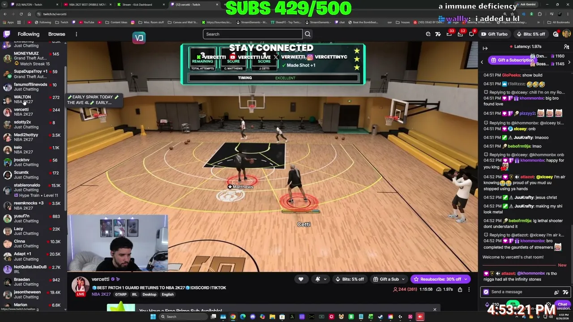The width and height of the screenshot is (573, 322).
Task: Open the more options menu beside Browse
Action: (x=76, y=34)
